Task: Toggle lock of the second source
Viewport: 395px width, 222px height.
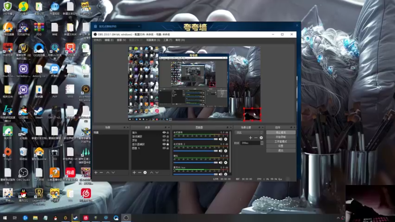Action: [167, 137]
